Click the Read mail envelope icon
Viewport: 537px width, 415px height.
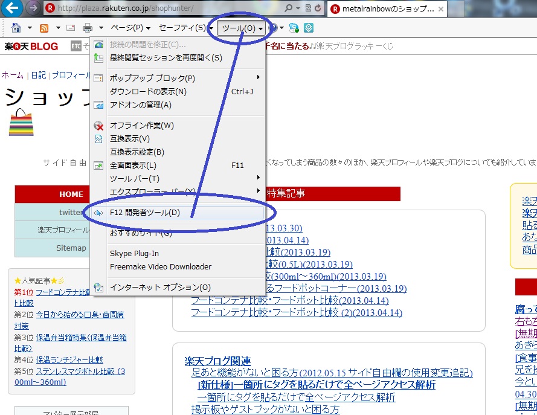[71, 28]
